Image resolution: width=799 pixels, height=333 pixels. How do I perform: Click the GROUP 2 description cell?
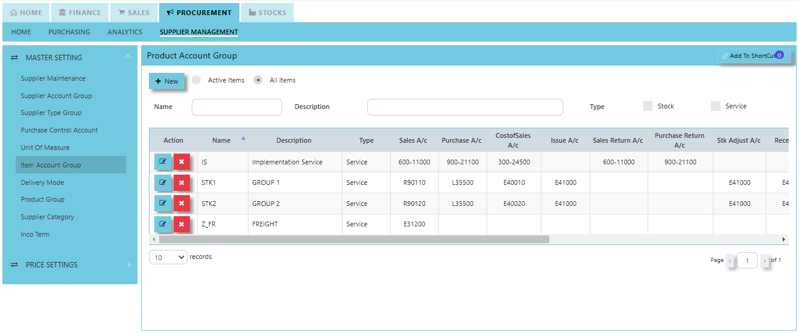coord(295,204)
